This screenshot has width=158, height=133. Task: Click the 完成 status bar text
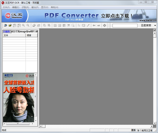point(4,130)
